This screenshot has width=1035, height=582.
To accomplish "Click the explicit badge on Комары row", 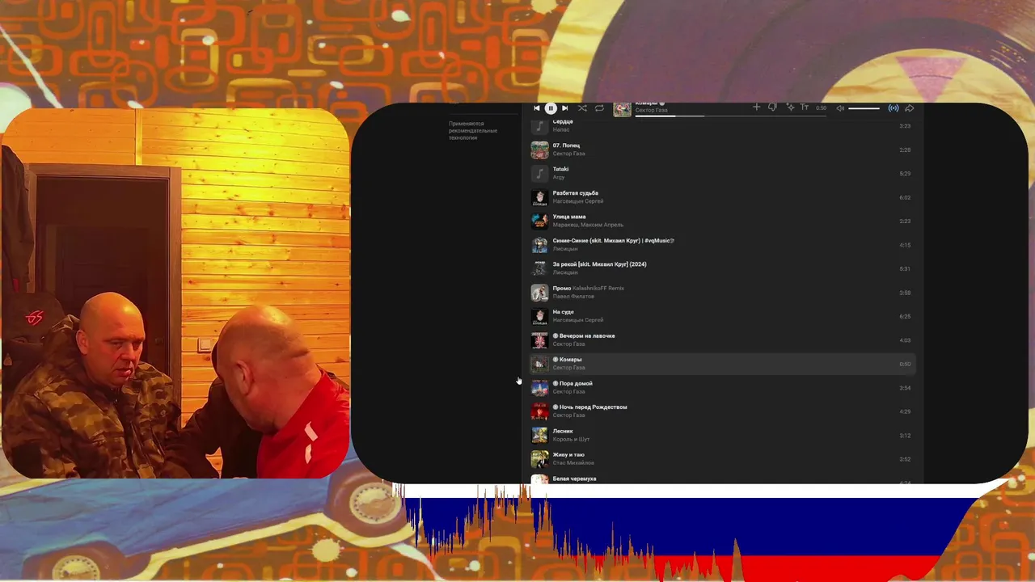I will click(556, 360).
